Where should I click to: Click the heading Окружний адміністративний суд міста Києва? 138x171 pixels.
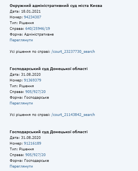(x=56, y=6)
